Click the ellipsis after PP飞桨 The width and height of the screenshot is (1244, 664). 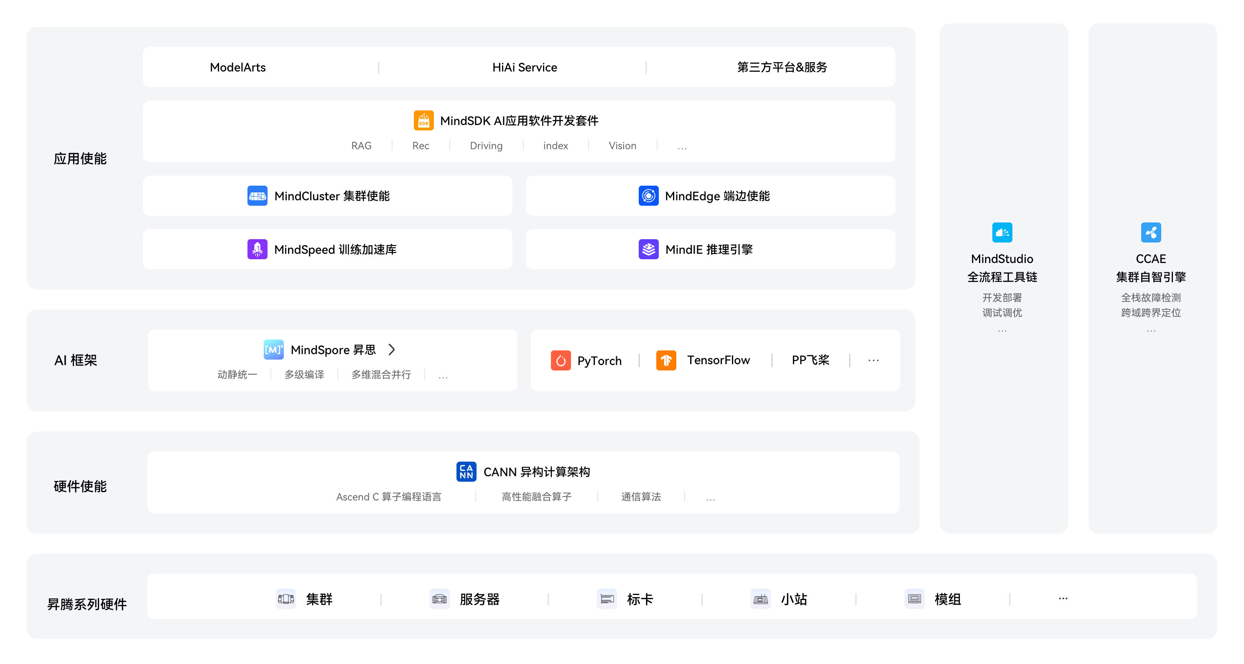[x=873, y=360]
